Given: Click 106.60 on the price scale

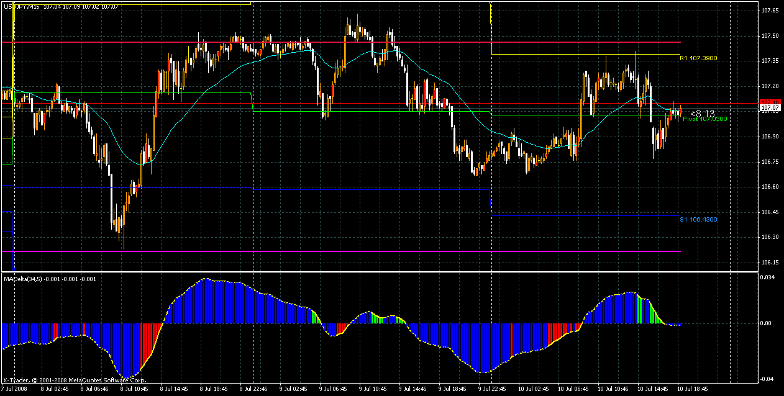Looking at the screenshot, I should (770, 186).
